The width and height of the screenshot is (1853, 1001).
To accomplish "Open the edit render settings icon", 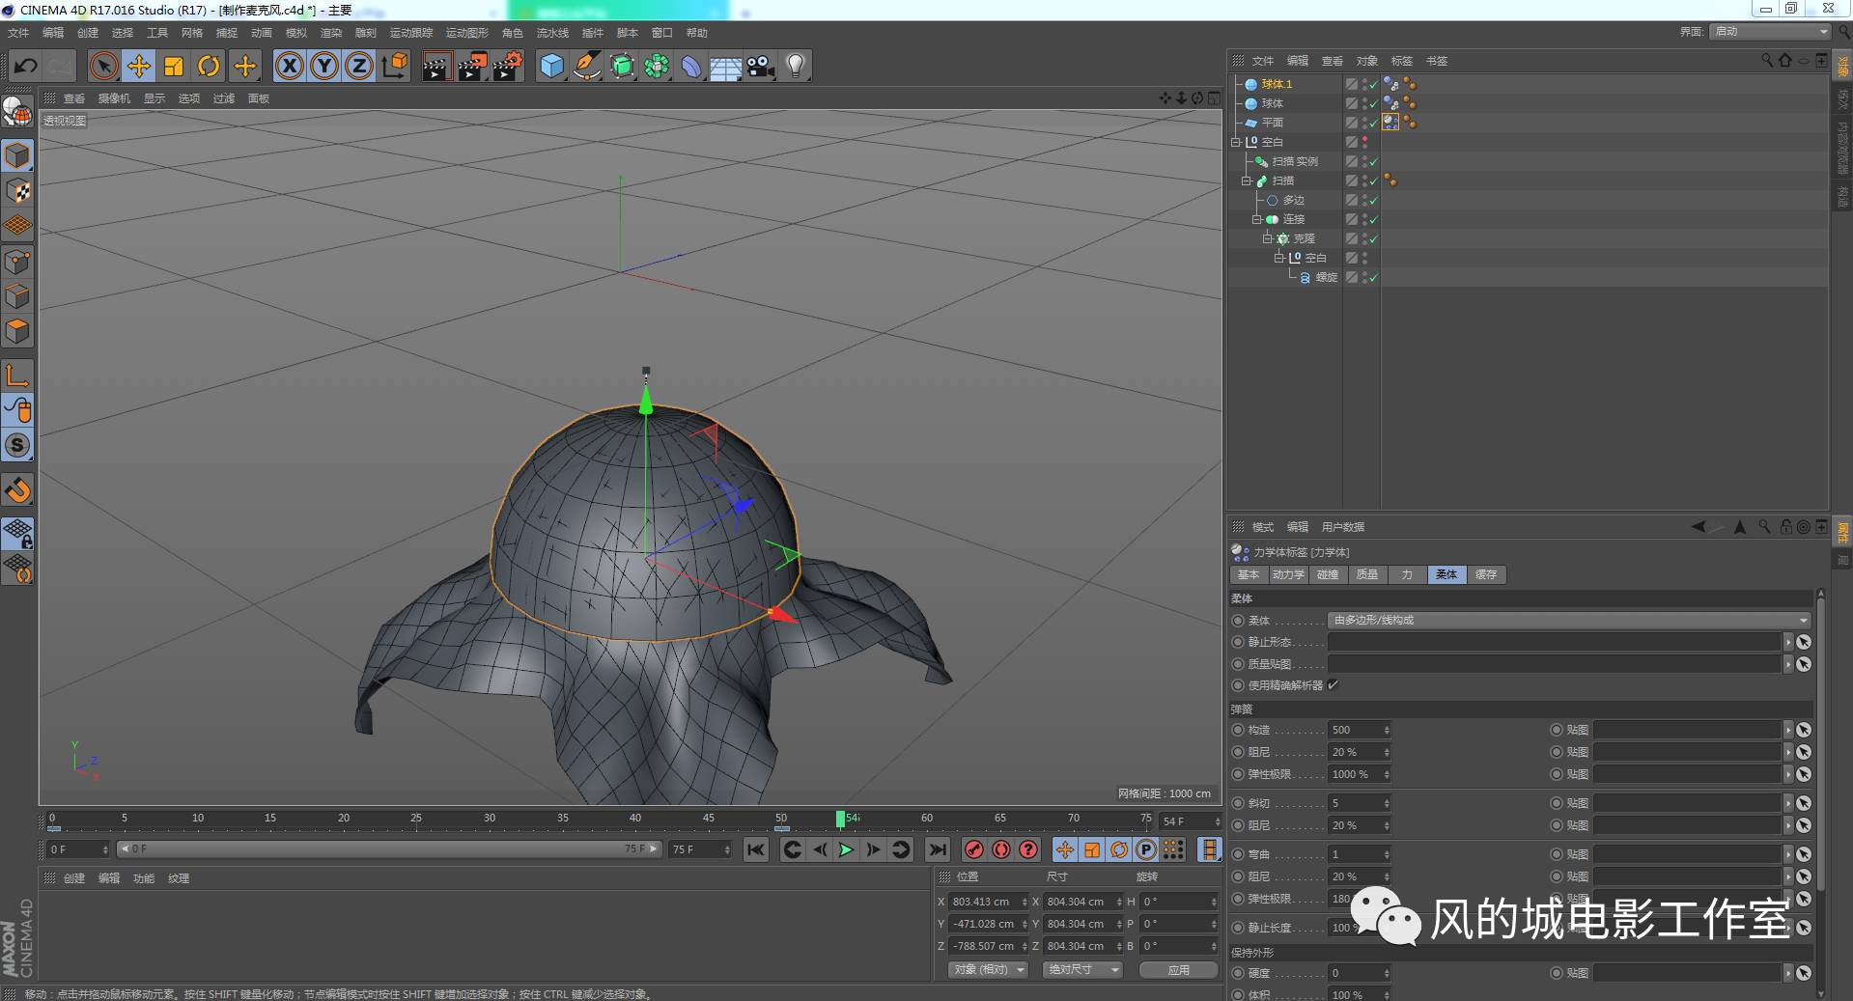I will [x=507, y=66].
